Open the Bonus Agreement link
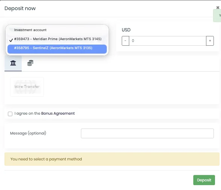 coord(58,114)
